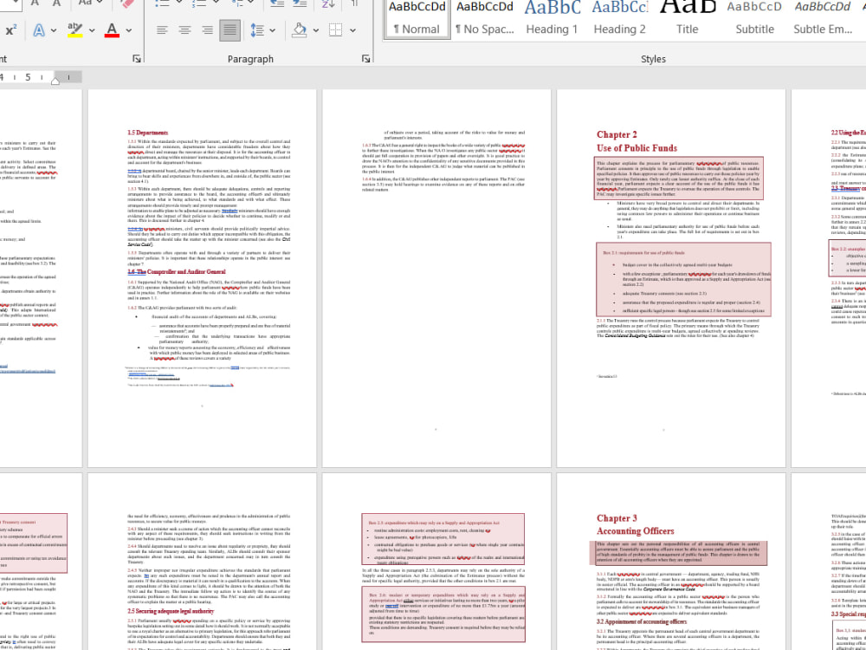The width and height of the screenshot is (866, 650).
Task: Click Line and Paragraph Spacing icon
Action: 257,30
